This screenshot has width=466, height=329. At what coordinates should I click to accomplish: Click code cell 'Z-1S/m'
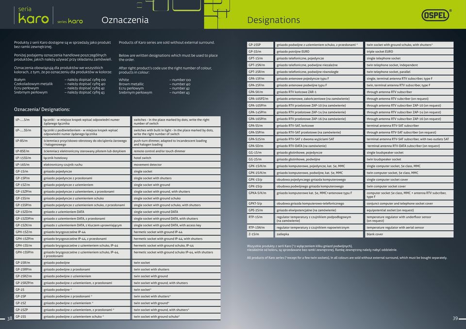(x=260, y=235)
